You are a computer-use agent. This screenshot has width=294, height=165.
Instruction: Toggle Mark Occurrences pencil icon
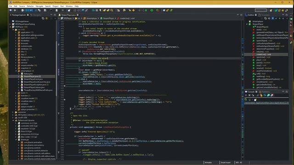click(x=86, y=10)
